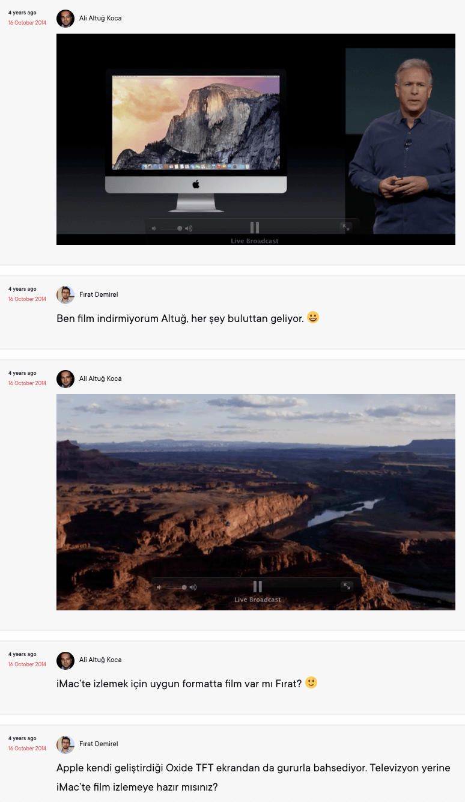Open Ali Altuğ Koca name above canyon image

100,378
